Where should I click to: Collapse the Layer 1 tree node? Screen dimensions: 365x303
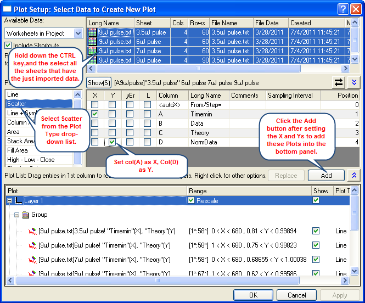pyautogui.click(x=10, y=201)
